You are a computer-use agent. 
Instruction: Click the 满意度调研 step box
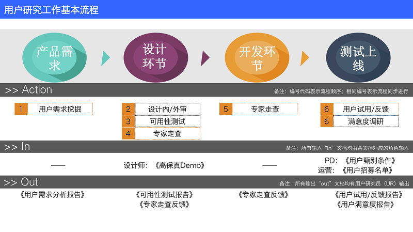click(x=366, y=121)
